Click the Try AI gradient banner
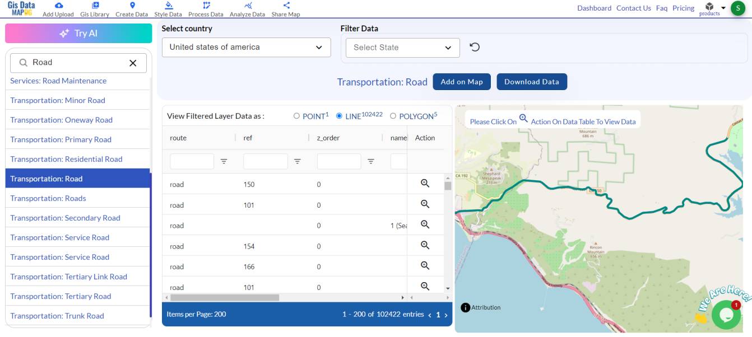This screenshot has height=337, width=752. [x=78, y=34]
